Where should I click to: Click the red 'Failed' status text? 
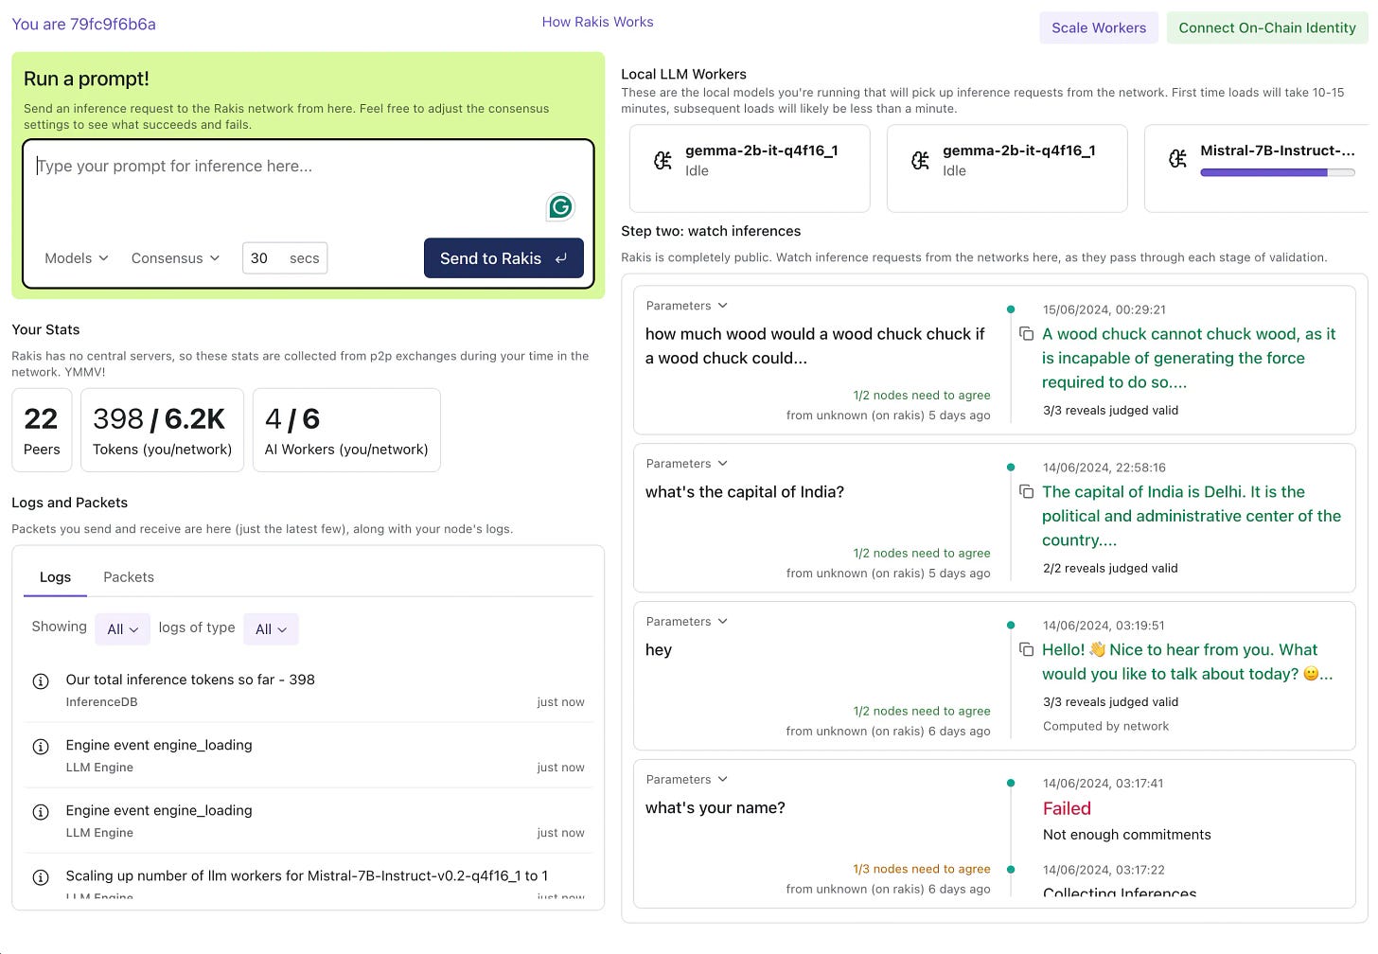pyautogui.click(x=1067, y=808)
